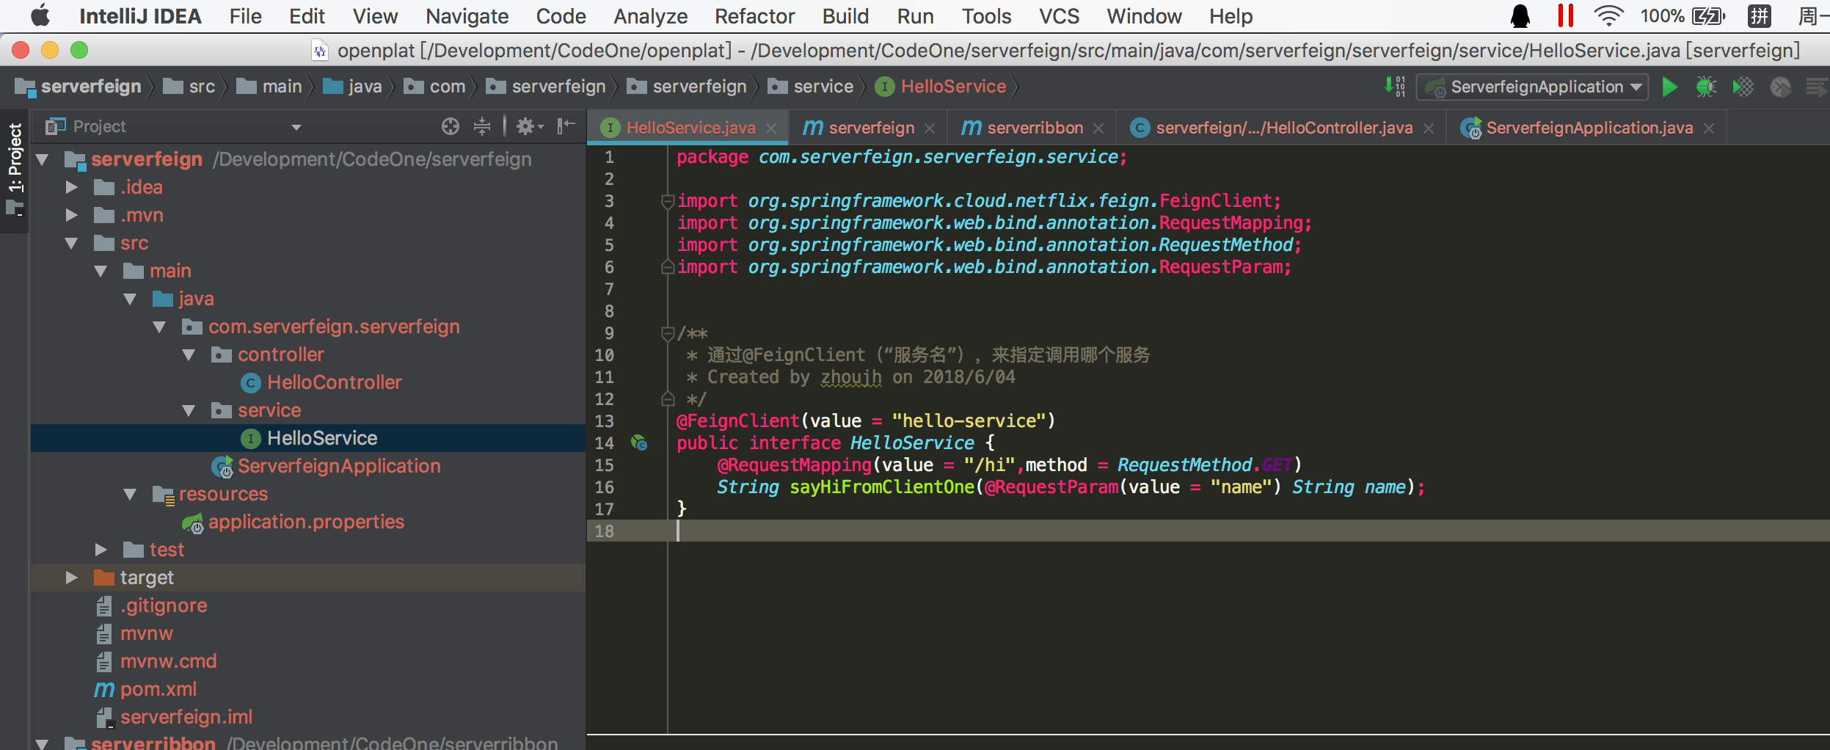Viewport: 1830px width, 750px height.
Task: Click the QQ penguin menu bar icon
Action: (x=1520, y=16)
